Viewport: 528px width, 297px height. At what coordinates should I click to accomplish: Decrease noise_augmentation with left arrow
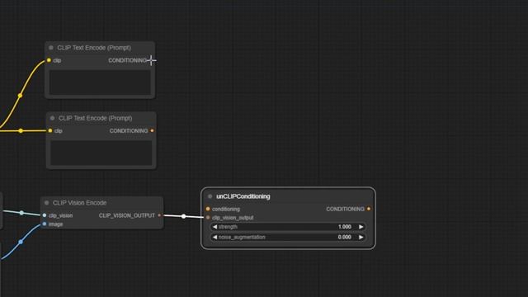[214, 237]
